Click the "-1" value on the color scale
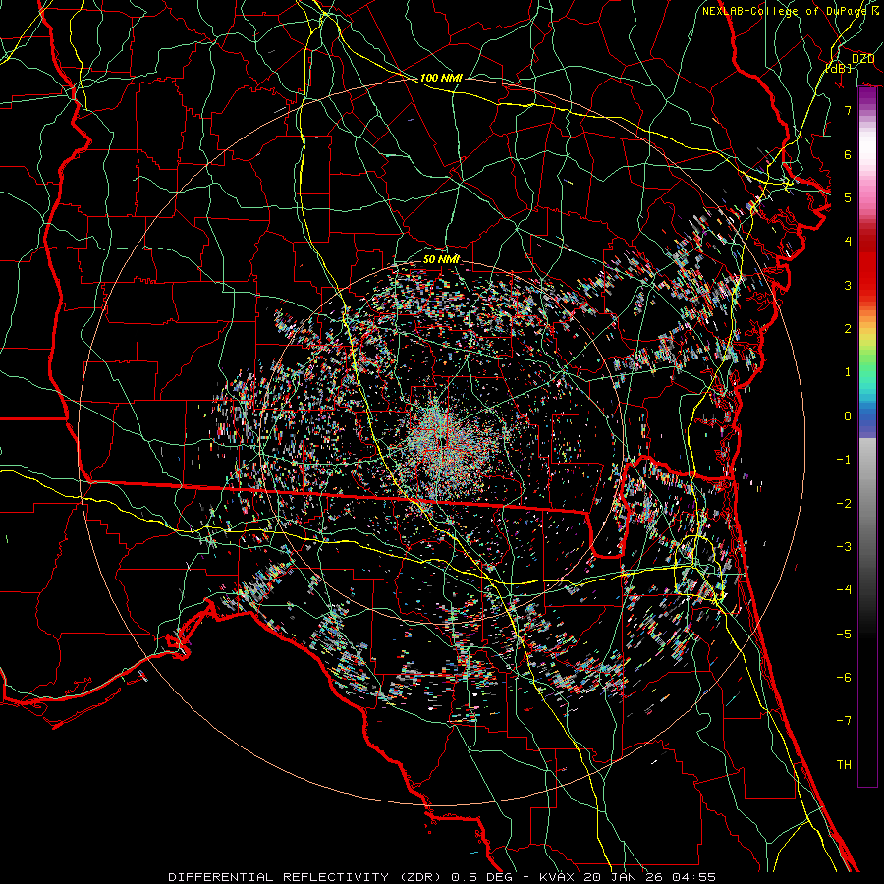 coord(844,460)
